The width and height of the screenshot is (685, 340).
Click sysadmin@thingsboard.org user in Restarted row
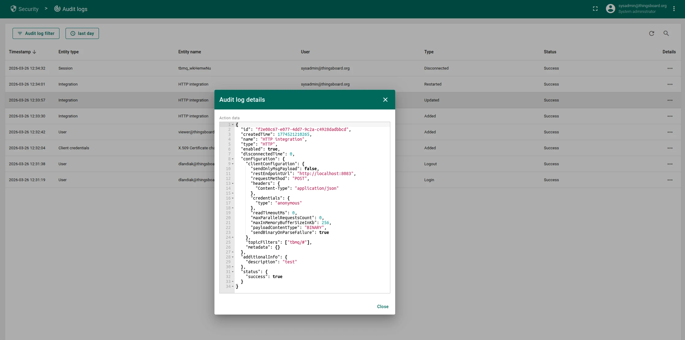click(x=325, y=84)
